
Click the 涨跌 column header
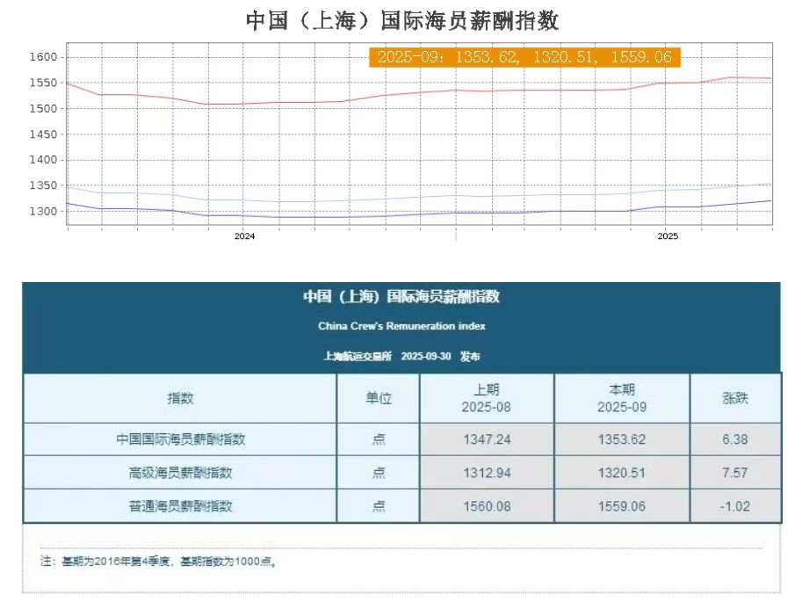[736, 398]
